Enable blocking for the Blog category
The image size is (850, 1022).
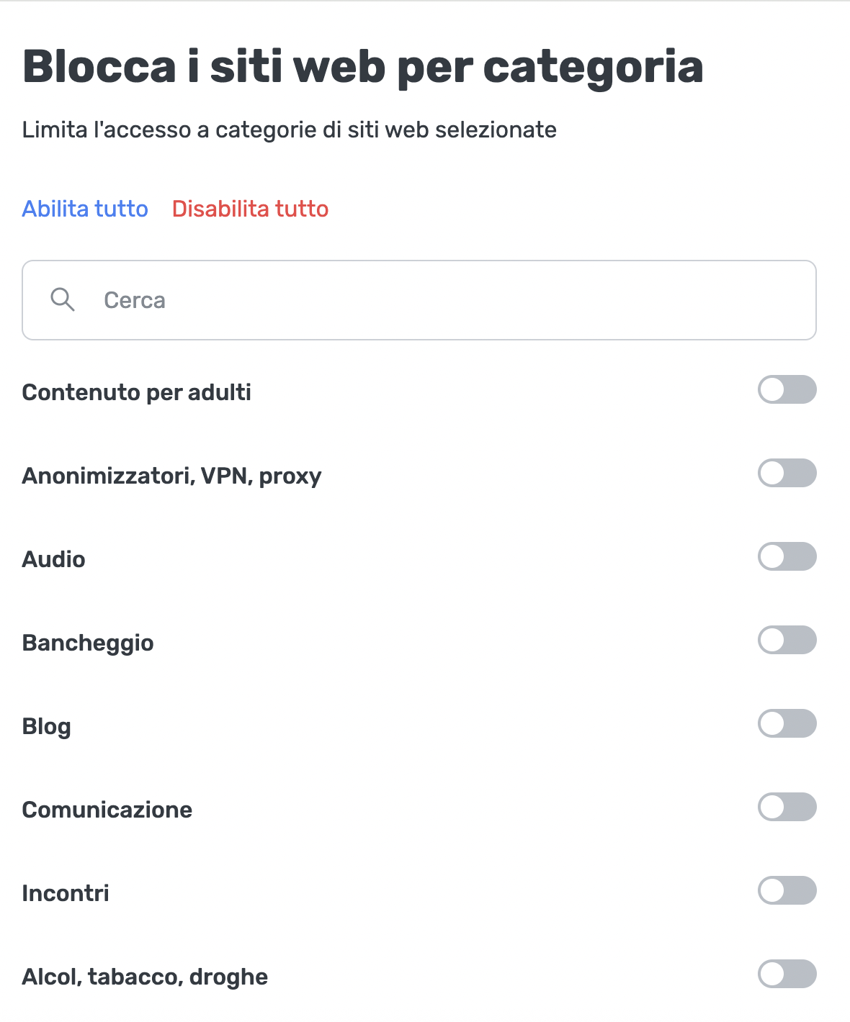tap(787, 724)
